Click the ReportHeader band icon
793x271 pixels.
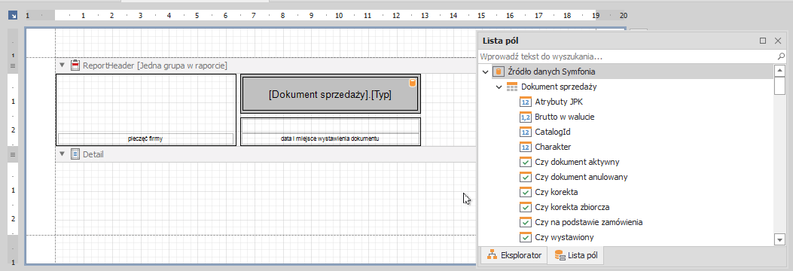point(75,65)
